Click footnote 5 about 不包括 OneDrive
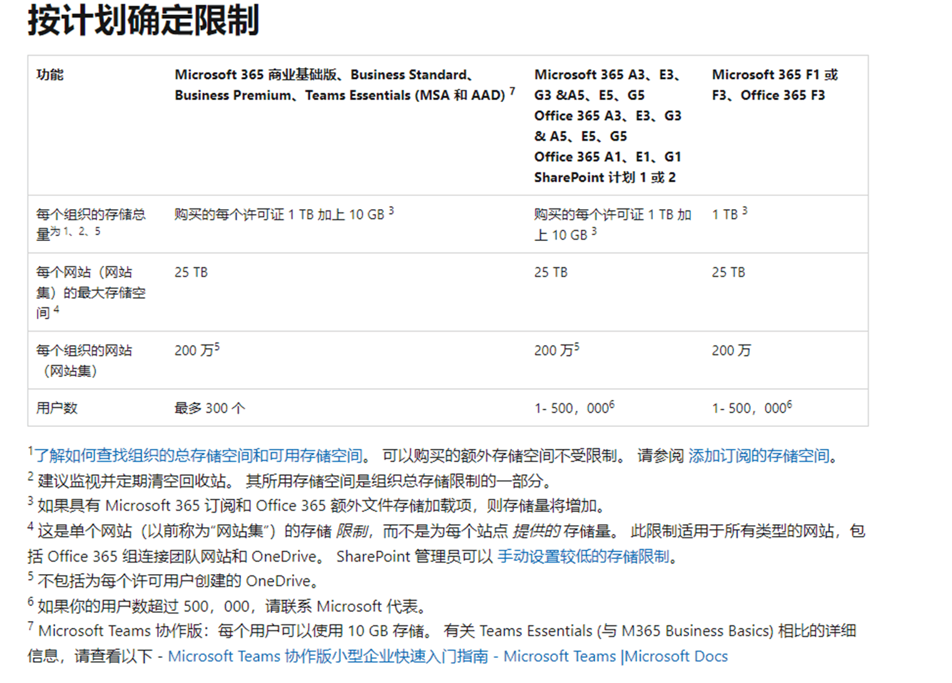 pos(173,581)
